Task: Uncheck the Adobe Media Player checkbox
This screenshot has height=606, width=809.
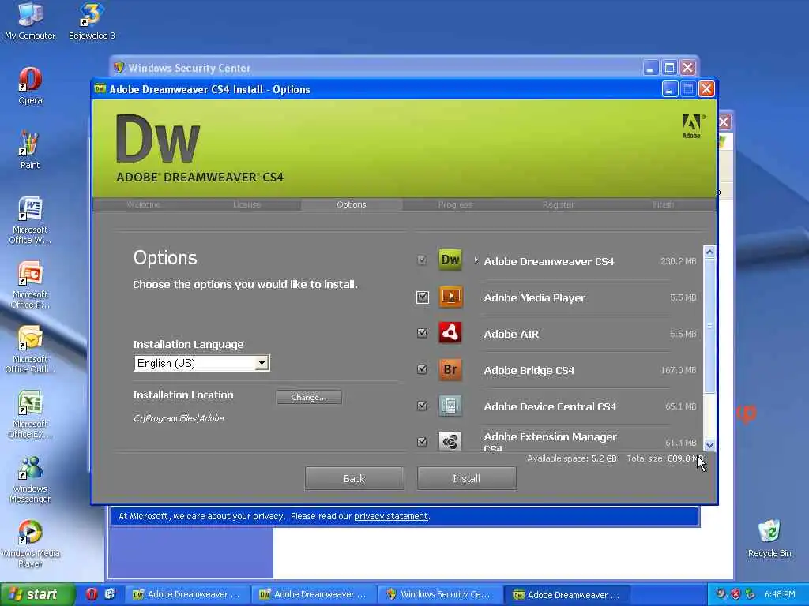Action: pos(423,297)
